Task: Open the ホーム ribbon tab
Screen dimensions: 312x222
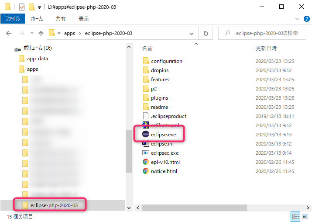Action: (37, 19)
